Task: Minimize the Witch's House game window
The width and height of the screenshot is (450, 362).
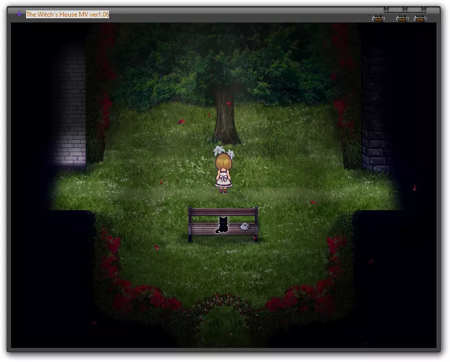Action: (x=378, y=19)
